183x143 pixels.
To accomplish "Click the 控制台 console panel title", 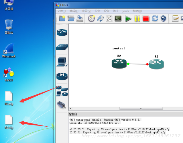I will (x=73, y=114).
